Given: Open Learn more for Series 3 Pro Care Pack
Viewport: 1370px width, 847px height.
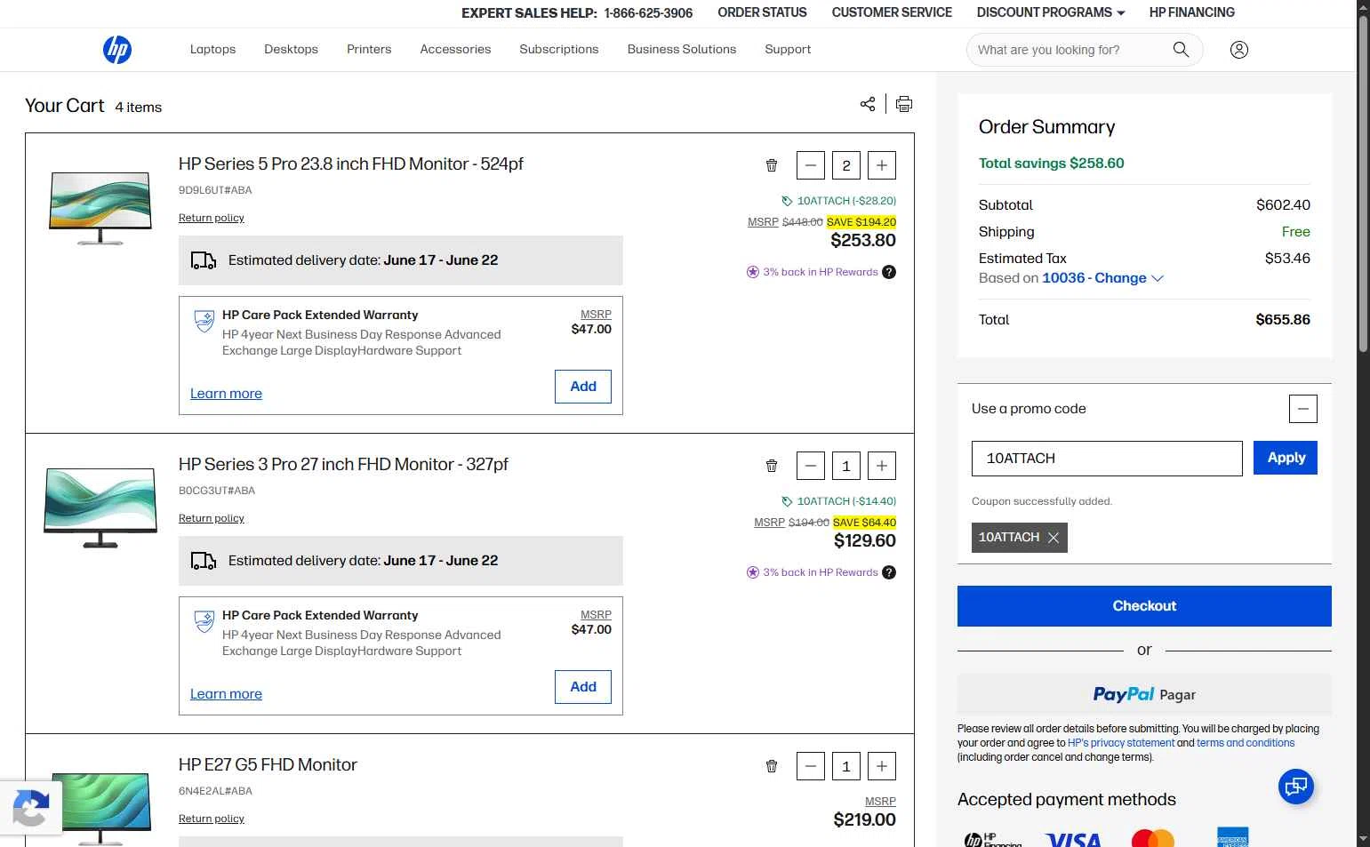Looking at the screenshot, I should pyautogui.click(x=226, y=694).
